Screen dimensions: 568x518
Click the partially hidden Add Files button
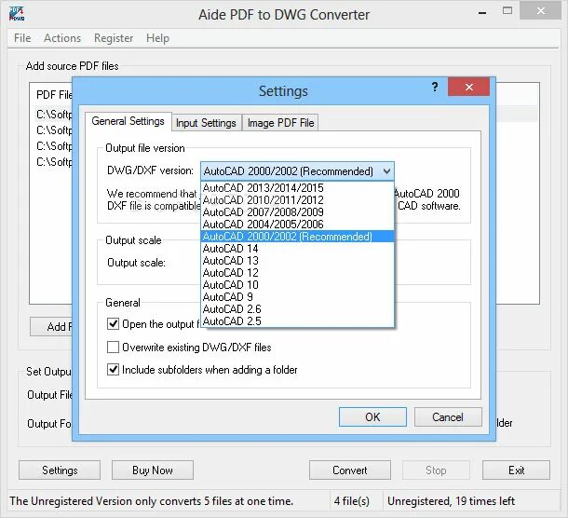click(x=51, y=327)
